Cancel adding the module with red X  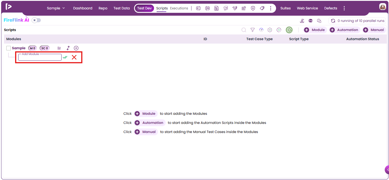(x=74, y=57)
